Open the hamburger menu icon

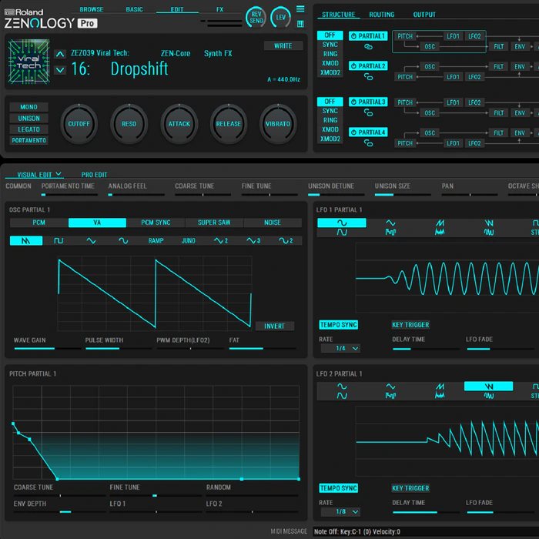(x=300, y=9)
